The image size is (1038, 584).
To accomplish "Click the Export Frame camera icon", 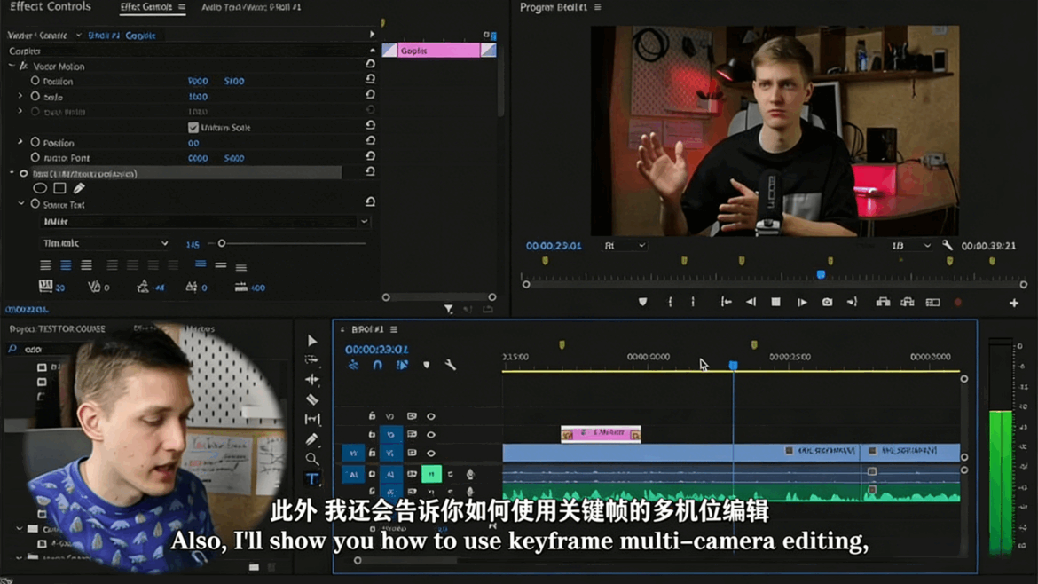I will (x=827, y=301).
